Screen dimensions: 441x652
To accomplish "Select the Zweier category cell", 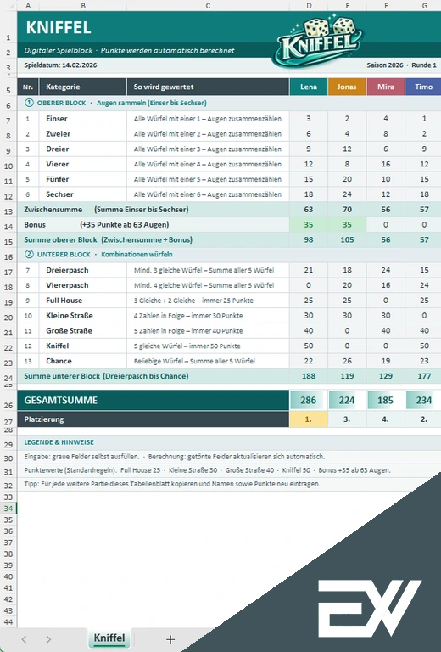I will 83,133.
